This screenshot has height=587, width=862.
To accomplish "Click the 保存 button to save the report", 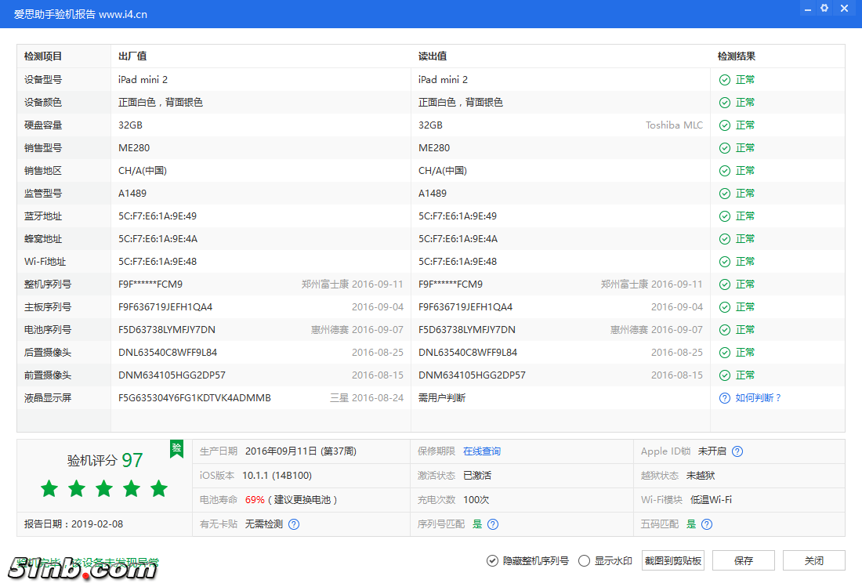I will 743,560.
